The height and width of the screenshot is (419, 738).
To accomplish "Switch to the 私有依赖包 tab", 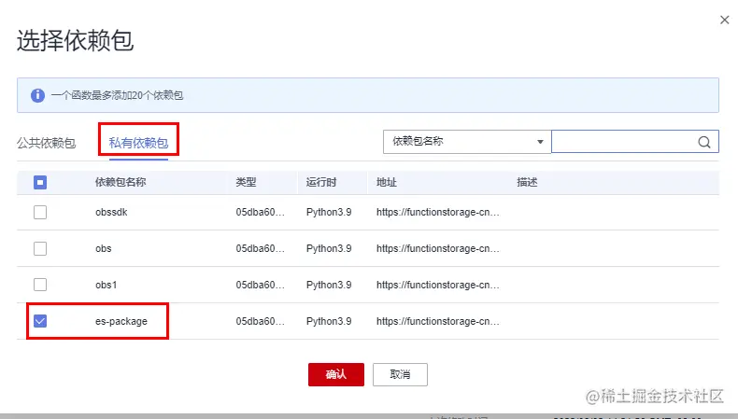I will (138, 143).
